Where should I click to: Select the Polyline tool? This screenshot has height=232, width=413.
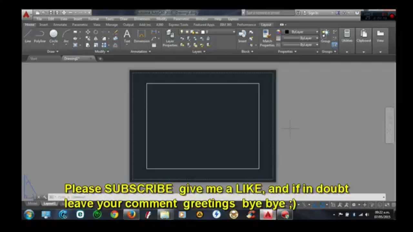coord(40,36)
